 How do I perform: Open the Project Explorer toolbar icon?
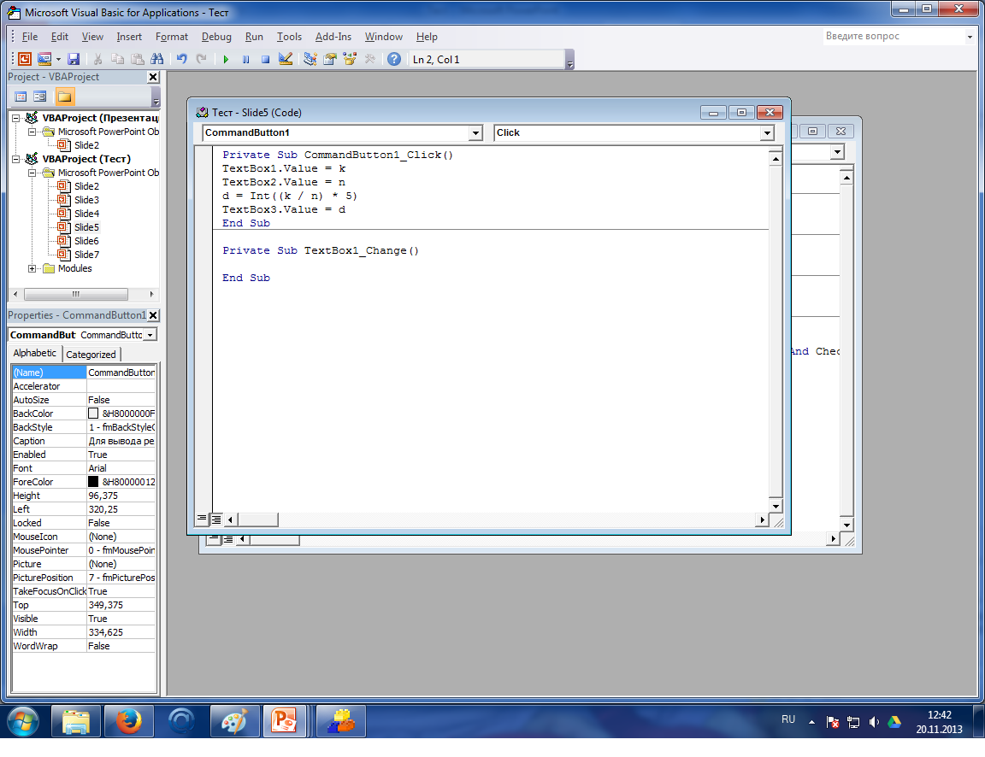[x=310, y=59]
